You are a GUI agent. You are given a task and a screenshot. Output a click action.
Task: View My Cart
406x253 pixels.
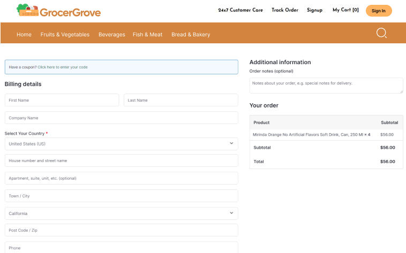(x=345, y=10)
